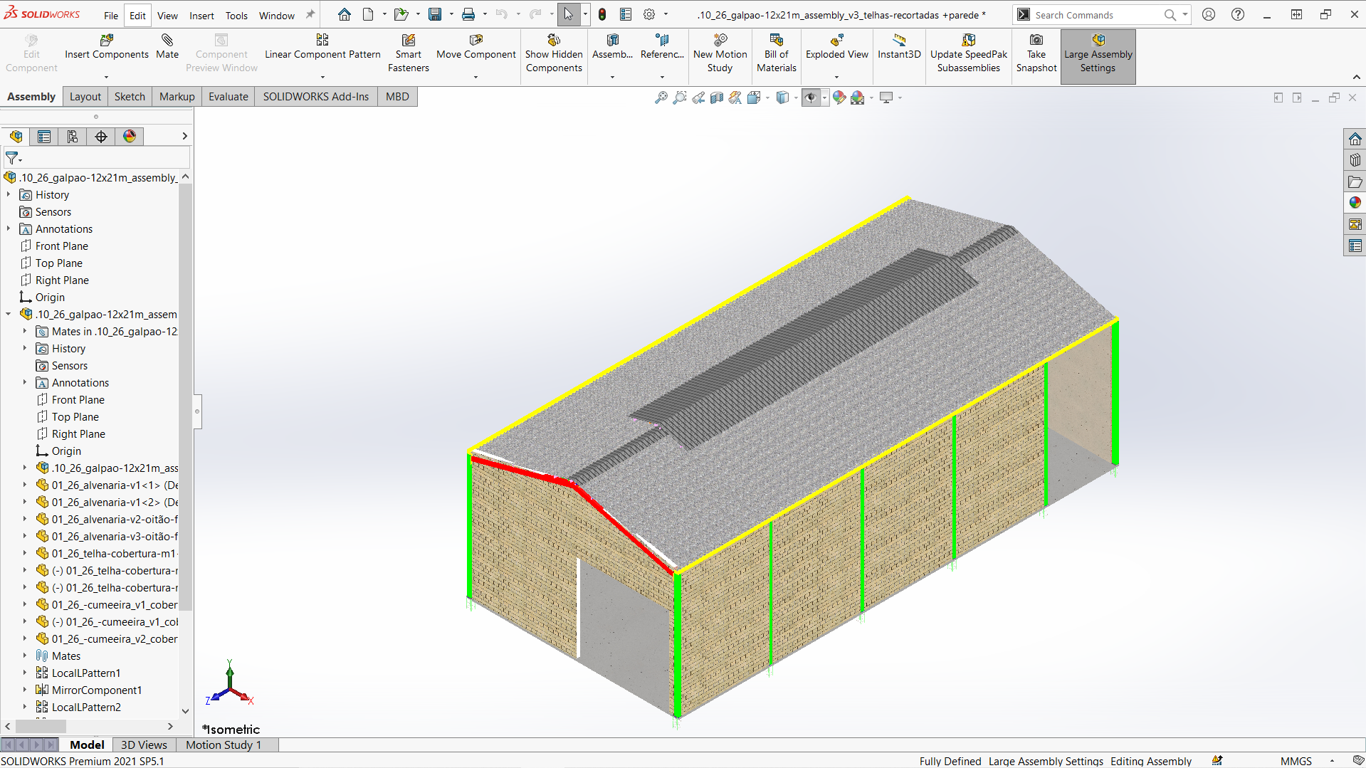Viewport: 1366px width, 768px height.
Task: Toggle the Instant3D mode
Action: click(898, 47)
